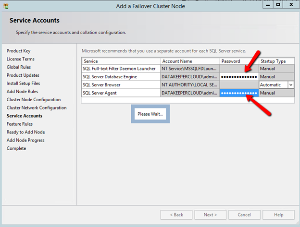Click the Back button
This screenshot has height=227, width=300.
[176, 215]
